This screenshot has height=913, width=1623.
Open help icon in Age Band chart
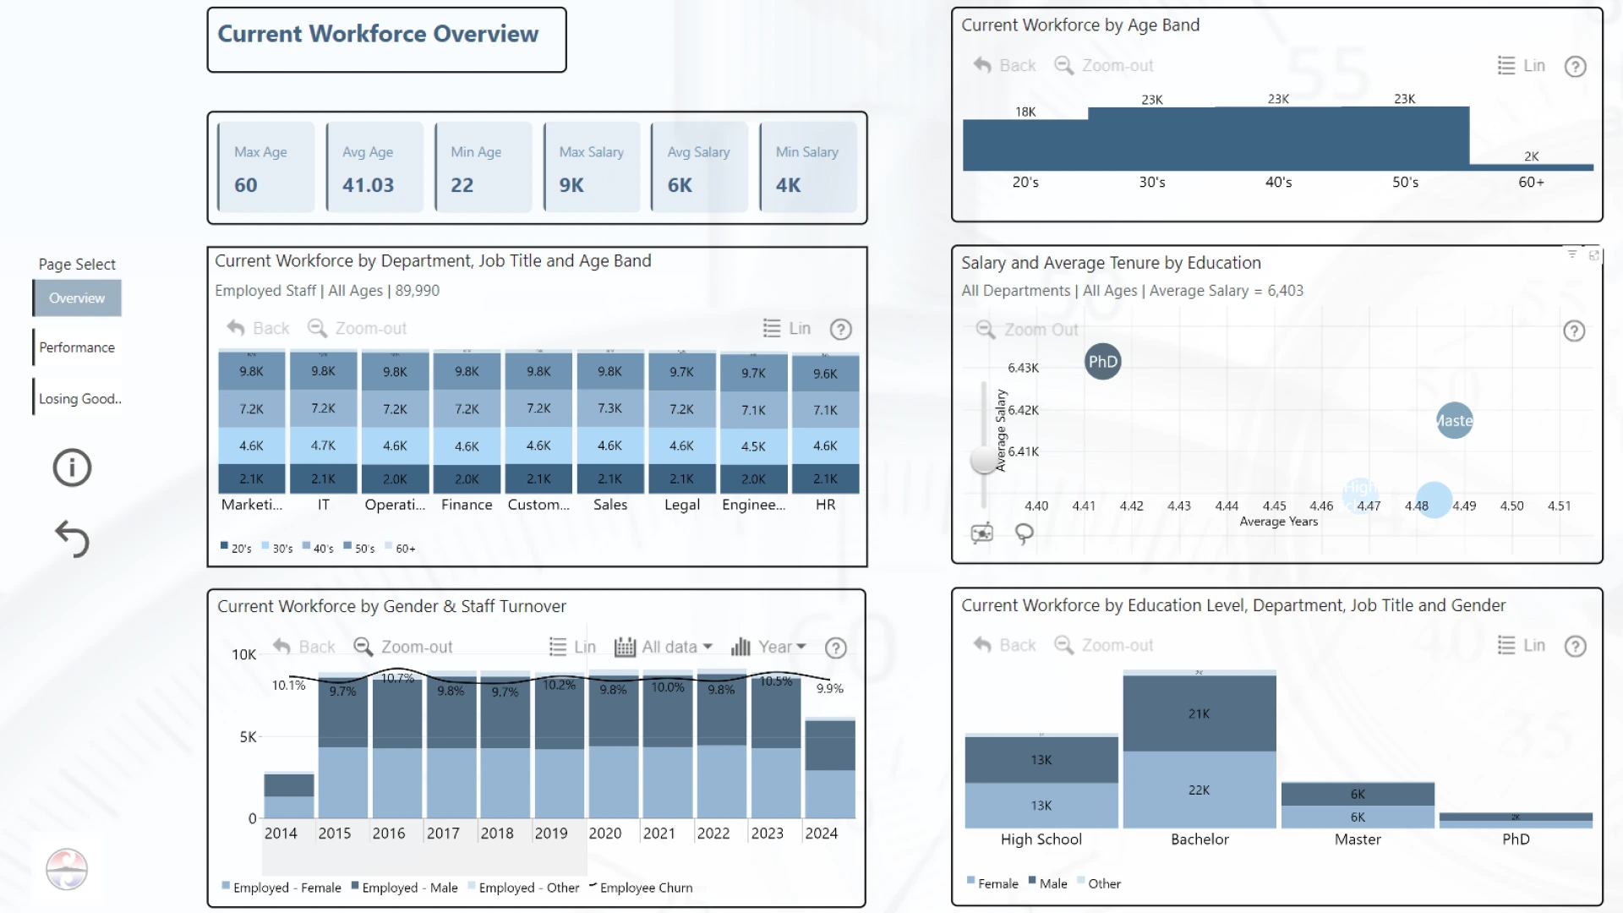point(1575,66)
